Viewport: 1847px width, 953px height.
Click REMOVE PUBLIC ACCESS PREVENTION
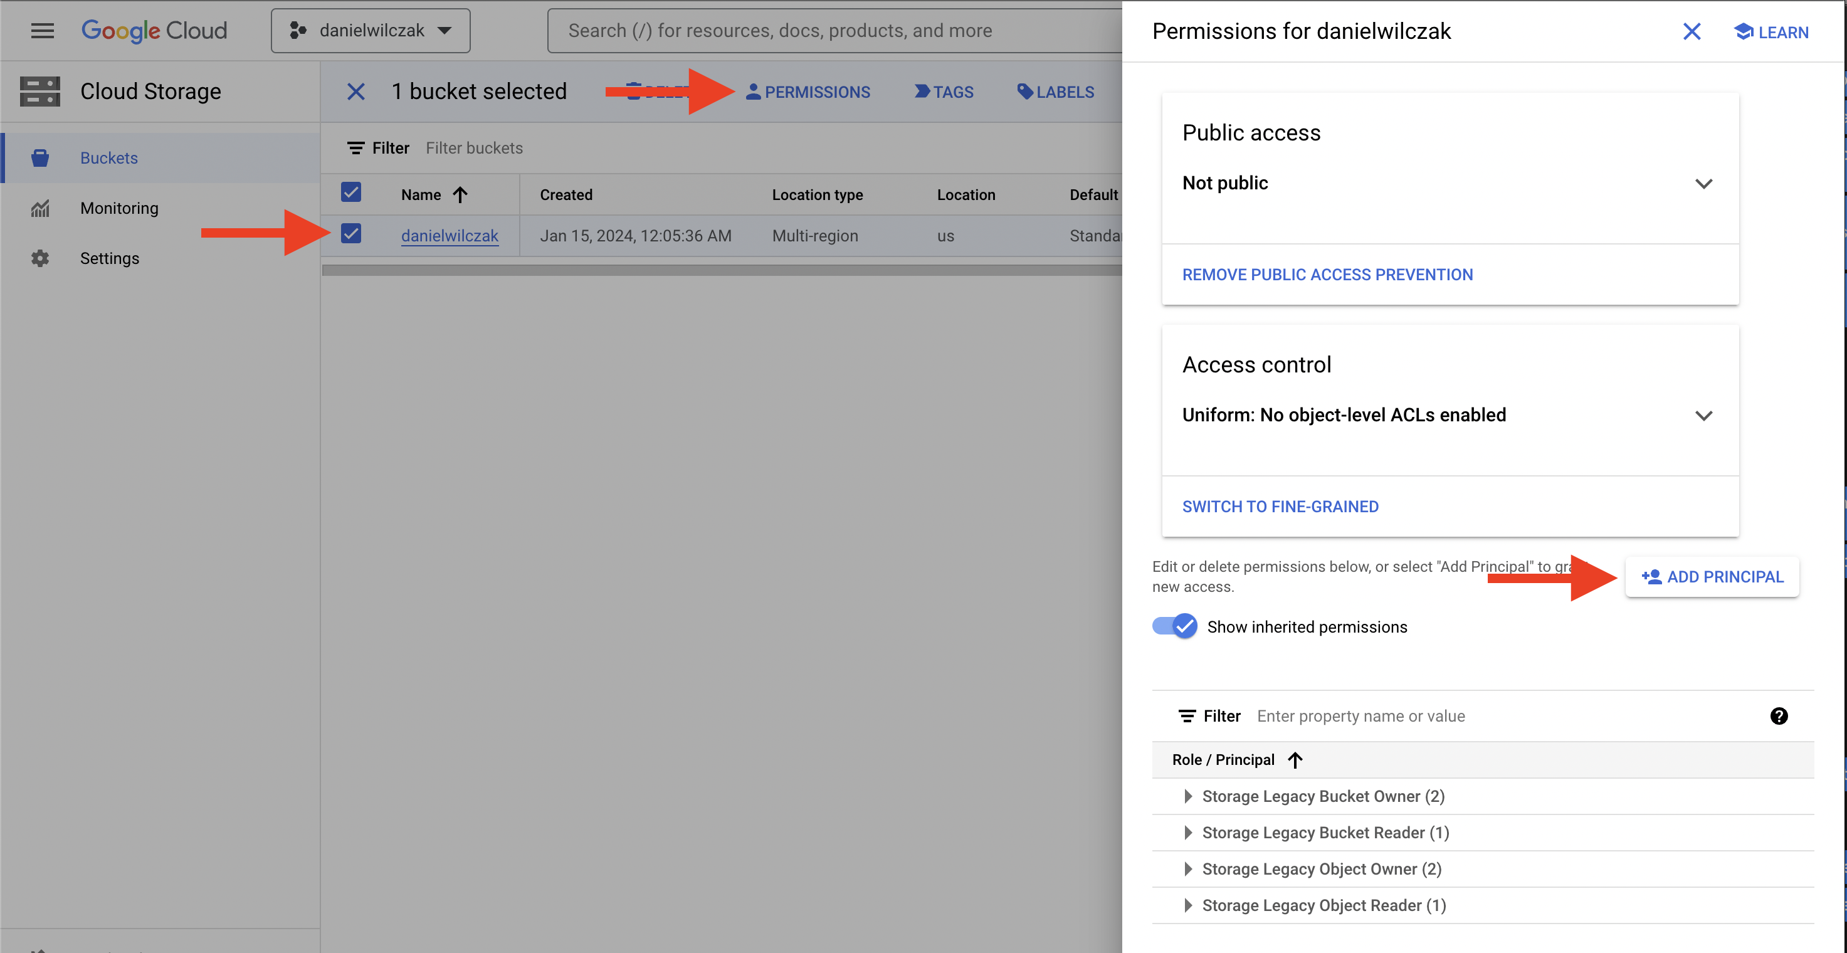[1327, 275]
